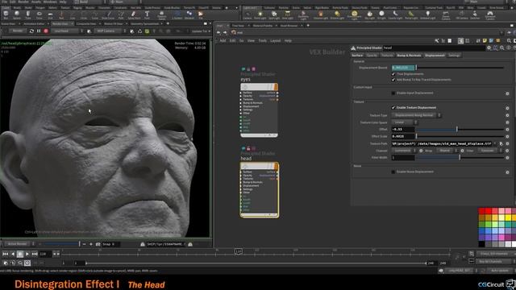The image size is (516, 290).
Task: Switch to the Surface tab
Action: coord(357,56)
